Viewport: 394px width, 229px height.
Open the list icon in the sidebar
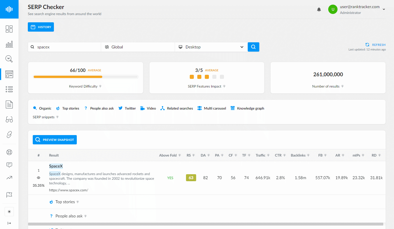point(9,89)
